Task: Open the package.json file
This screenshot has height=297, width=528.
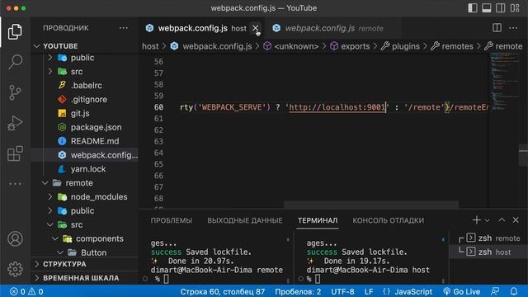Action: coord(96,127)
